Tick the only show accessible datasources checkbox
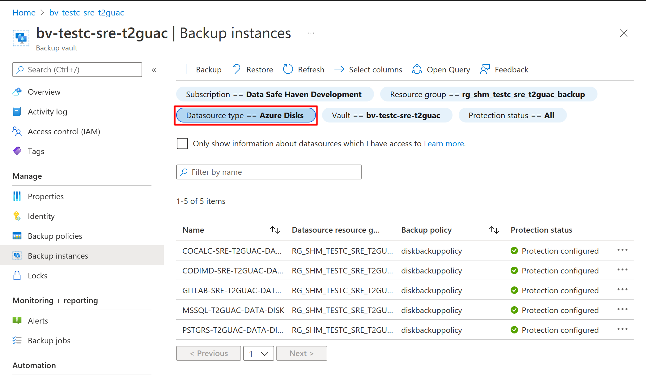 (182, 144)
